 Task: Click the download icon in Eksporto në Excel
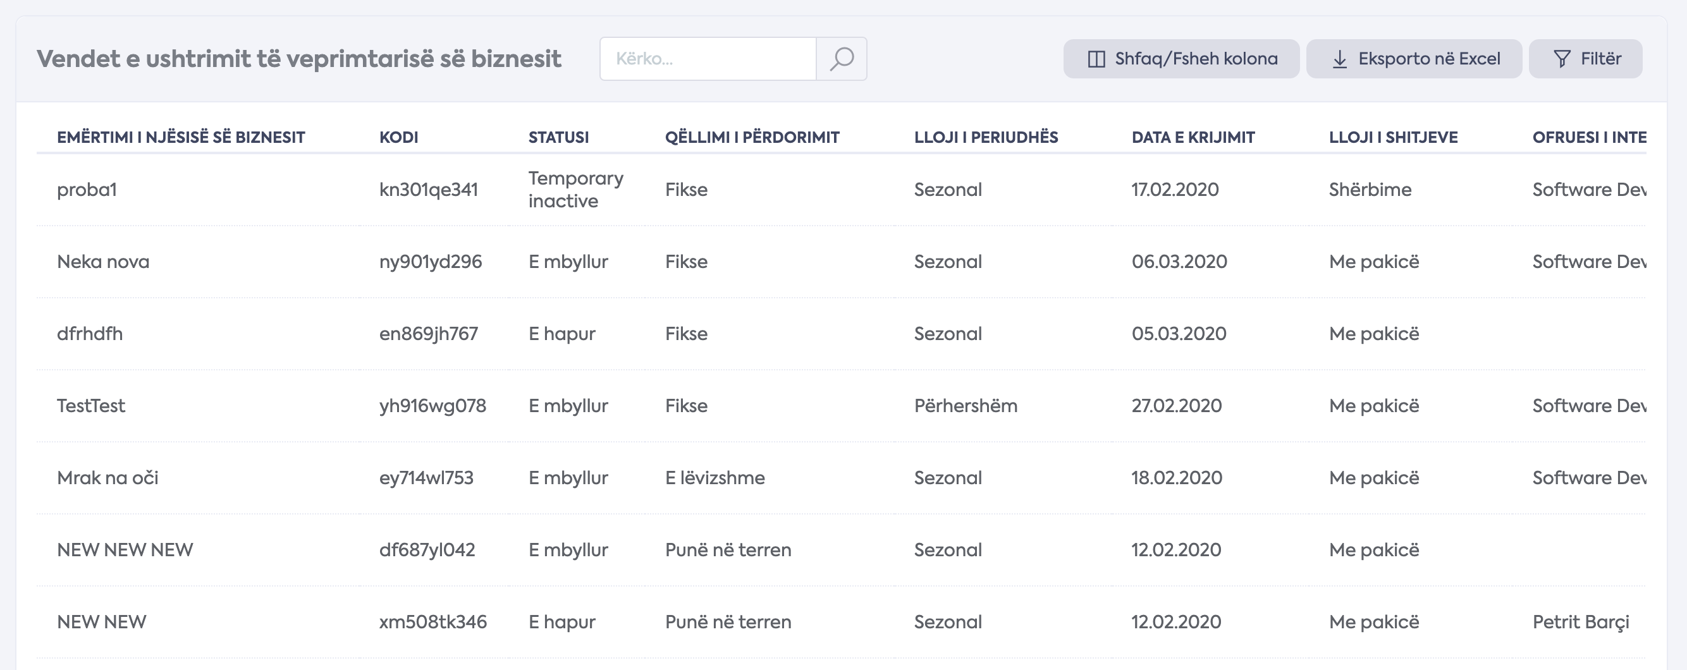coord(1340,59)
